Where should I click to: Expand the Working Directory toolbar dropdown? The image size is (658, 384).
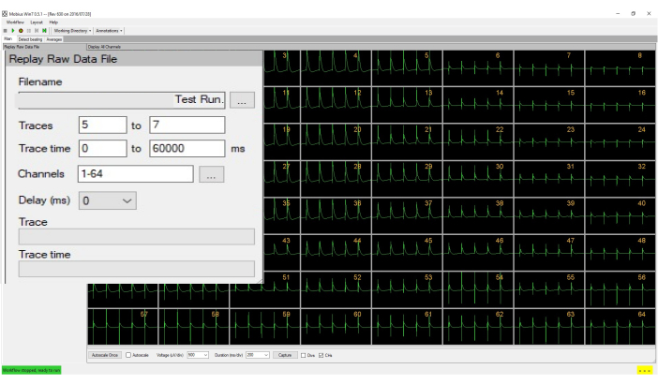[x=71, y=31]
